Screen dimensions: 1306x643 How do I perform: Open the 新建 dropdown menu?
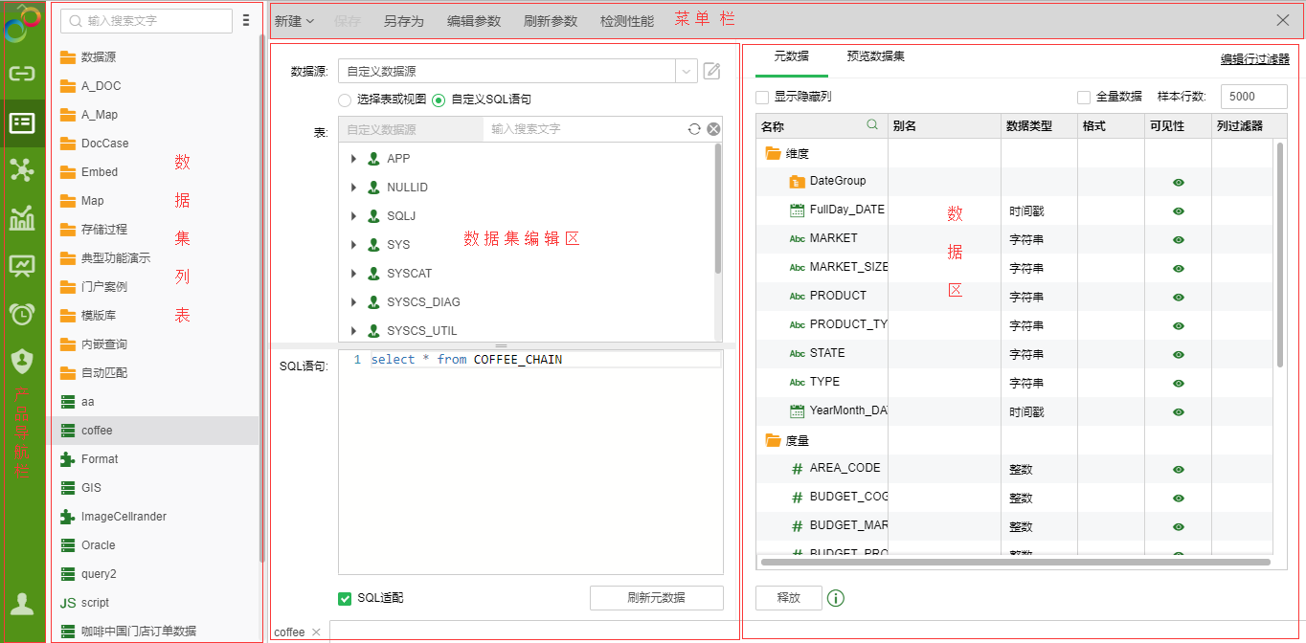pos(294,20)
